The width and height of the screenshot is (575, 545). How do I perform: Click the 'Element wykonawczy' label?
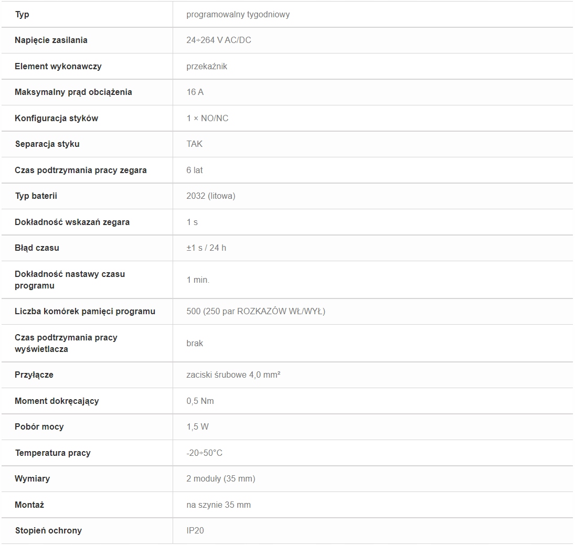pos(58,67)
